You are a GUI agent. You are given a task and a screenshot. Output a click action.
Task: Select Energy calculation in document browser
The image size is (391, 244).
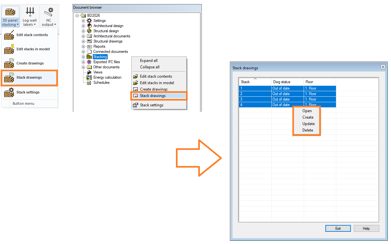click(107, 77)
